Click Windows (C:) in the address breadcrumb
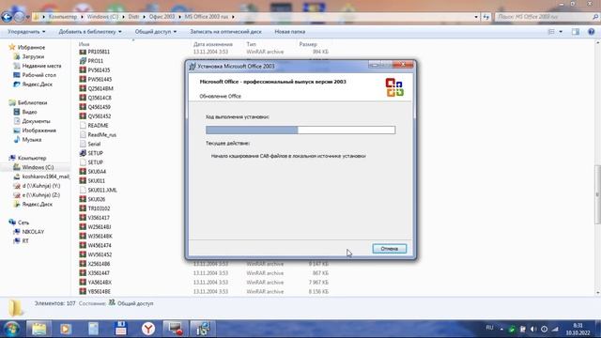 pos(102,17)
